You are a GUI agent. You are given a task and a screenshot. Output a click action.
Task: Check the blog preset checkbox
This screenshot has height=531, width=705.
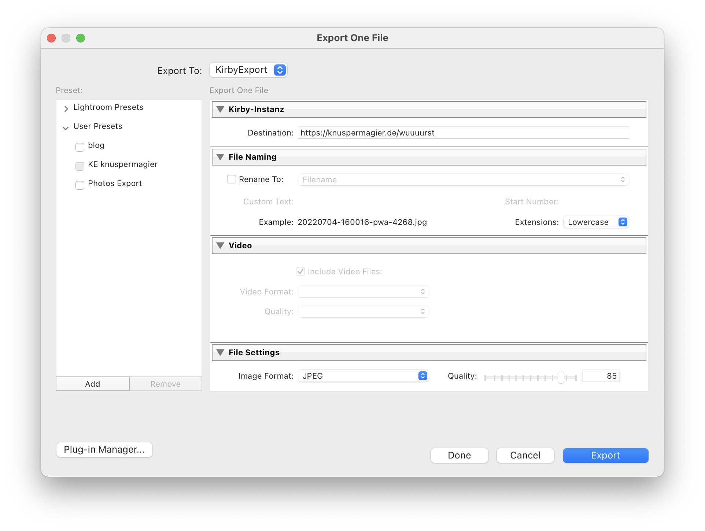[x=80, y=147]
